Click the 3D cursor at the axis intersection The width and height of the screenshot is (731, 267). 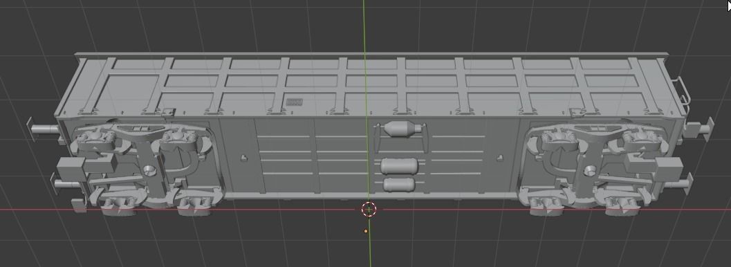tap(369, 209)
